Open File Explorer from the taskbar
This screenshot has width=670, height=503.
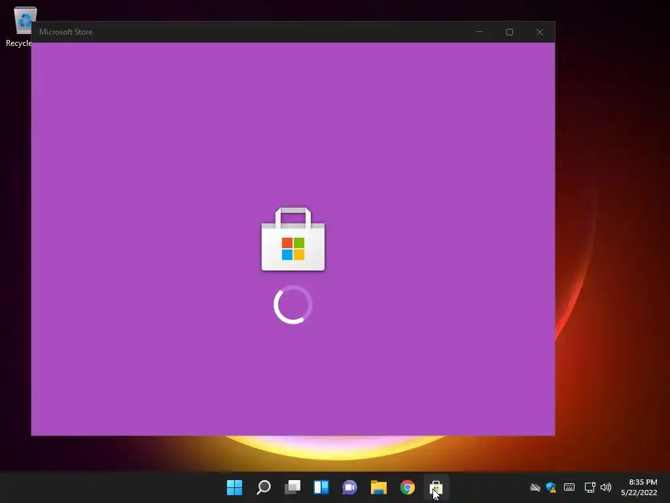pyautogui.click(x=379, y=487)
